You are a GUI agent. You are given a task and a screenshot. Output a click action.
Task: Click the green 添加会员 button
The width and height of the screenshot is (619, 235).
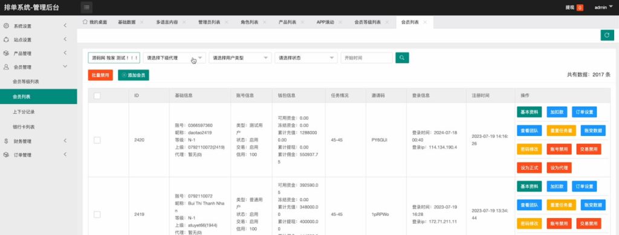[134, 75]
